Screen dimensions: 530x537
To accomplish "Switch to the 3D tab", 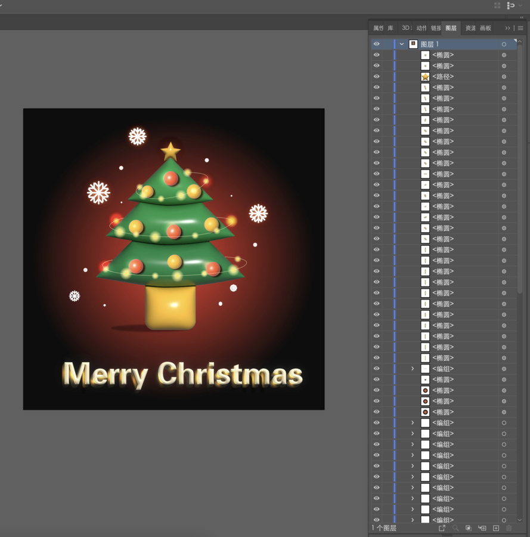I will (x=407, y=28).
